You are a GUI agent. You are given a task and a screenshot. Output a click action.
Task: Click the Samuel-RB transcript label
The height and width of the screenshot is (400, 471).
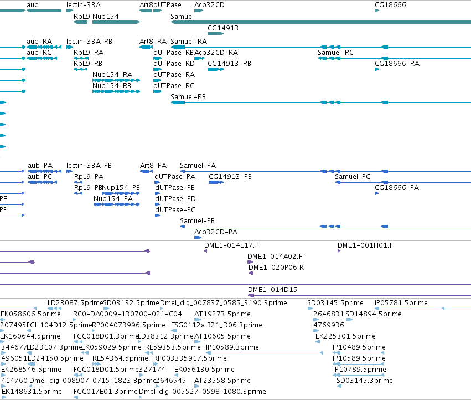(188, 97)
